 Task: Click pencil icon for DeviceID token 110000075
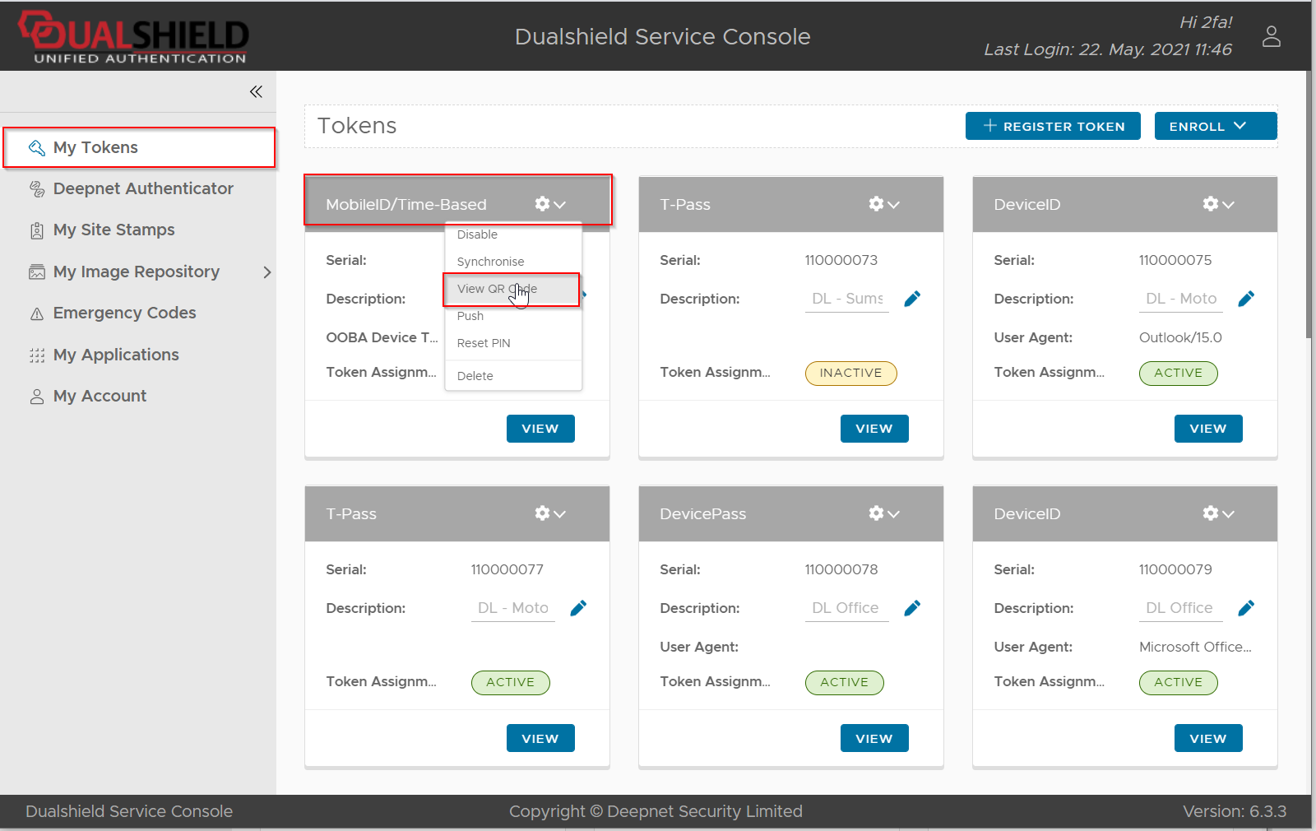[1246, 299]
